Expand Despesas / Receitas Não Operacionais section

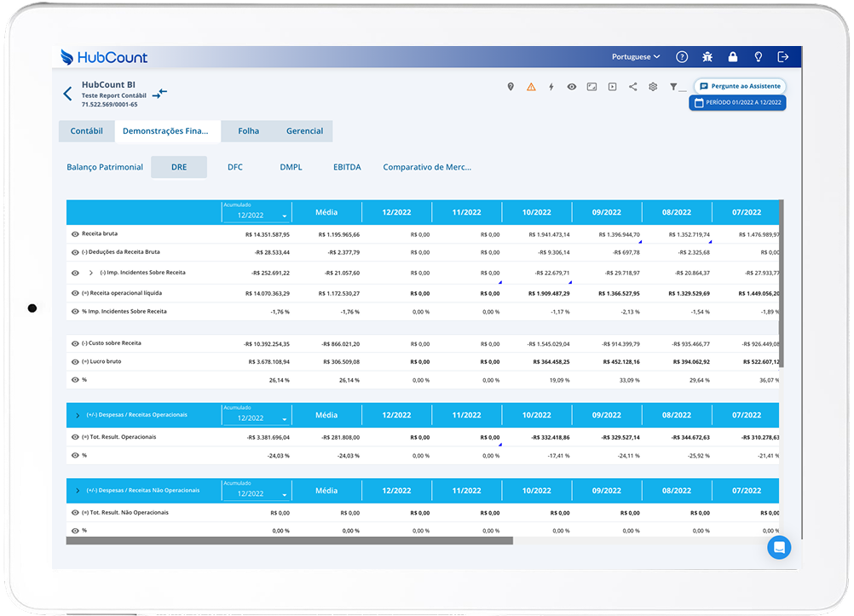point(78,491)
